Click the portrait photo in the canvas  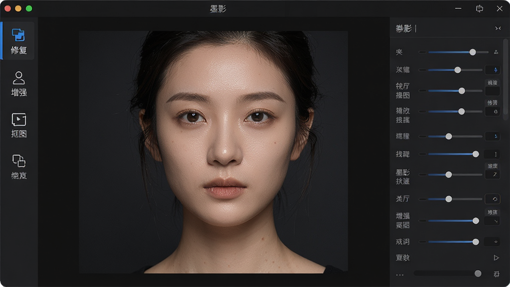(x=213, y=152)
